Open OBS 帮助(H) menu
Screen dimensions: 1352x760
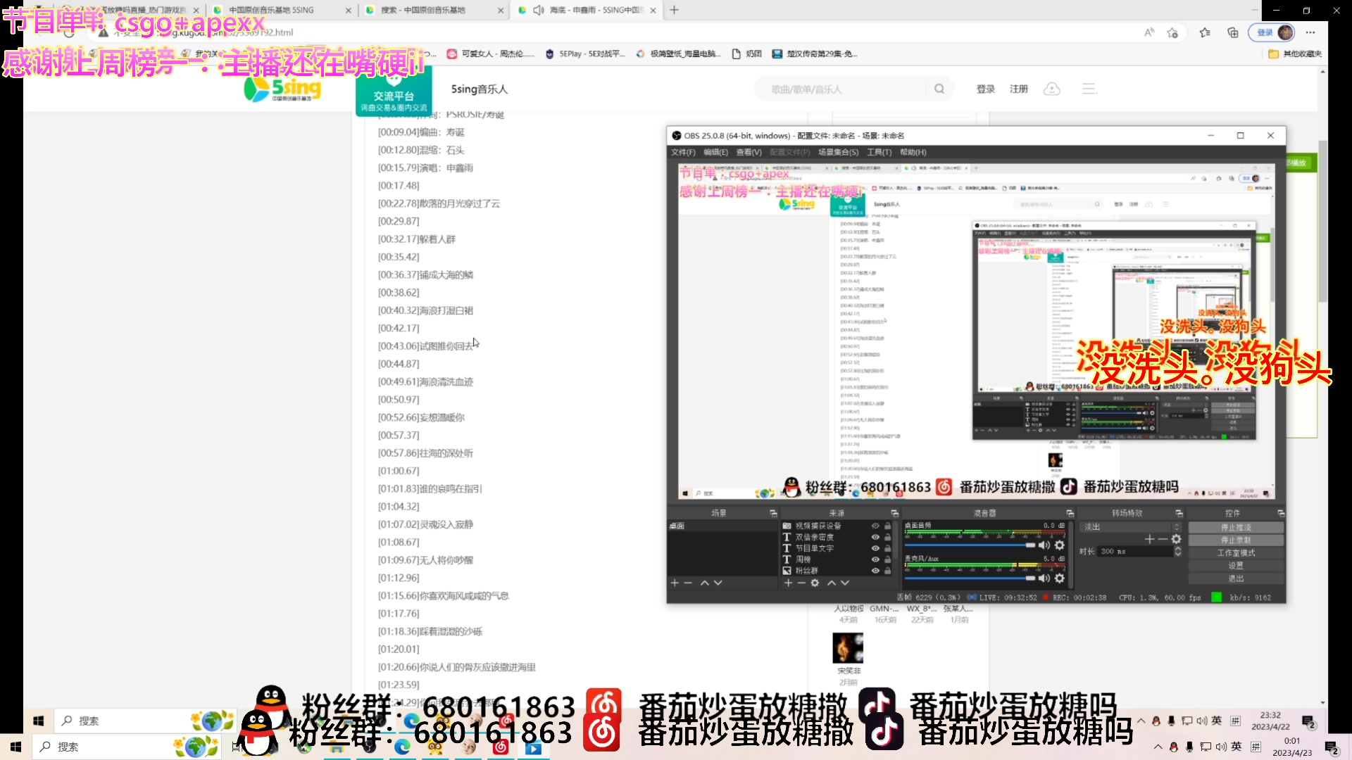913,152
